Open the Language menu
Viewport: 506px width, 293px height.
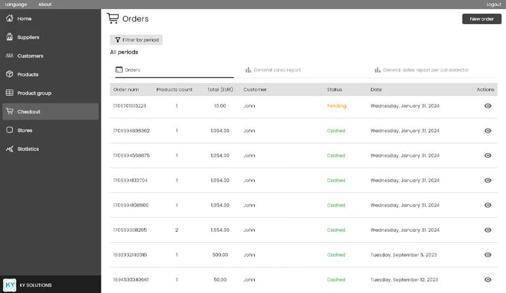[16, 4]
